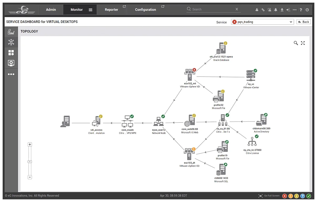Select the topology view sidebar icon
This screenshot has width=317, height=202.
click(11, 42)
